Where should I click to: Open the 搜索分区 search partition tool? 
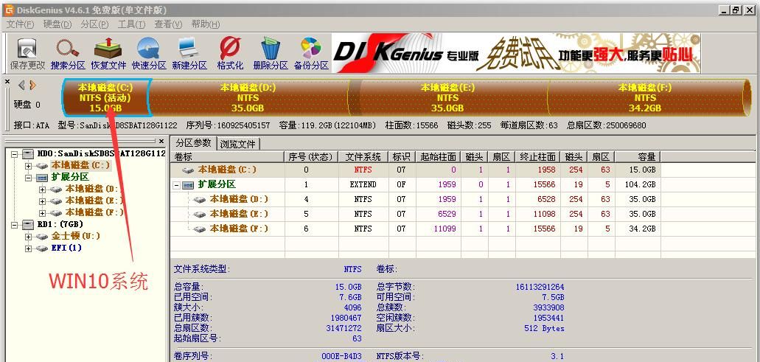67,49
